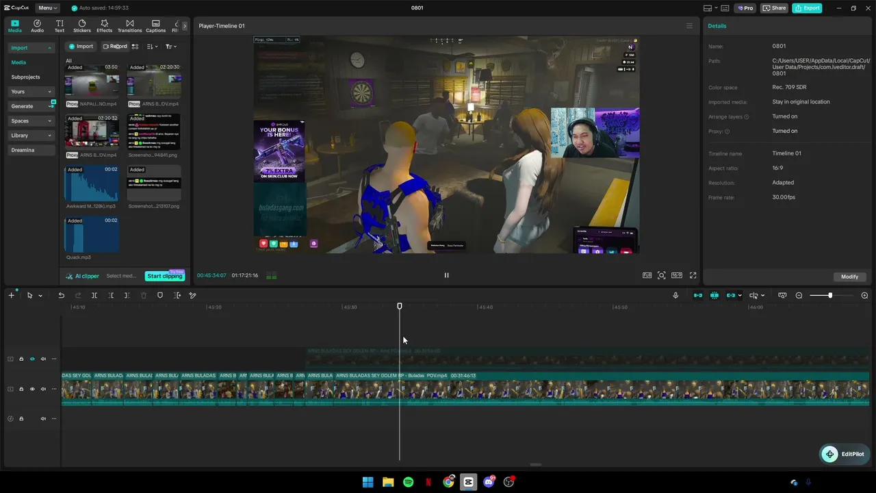Add a track with the plus icon
This screenshot has height=493, width=876.
click(11, 295)
